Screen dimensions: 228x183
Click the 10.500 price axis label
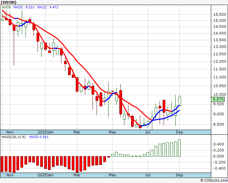click(x=220, y=86)
